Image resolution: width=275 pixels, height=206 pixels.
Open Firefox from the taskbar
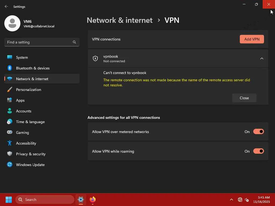click(x=93, y=200)
